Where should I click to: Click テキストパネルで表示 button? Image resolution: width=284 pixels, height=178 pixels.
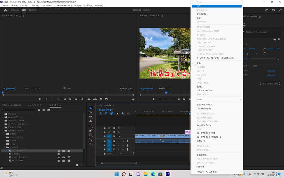click(269, 83)
